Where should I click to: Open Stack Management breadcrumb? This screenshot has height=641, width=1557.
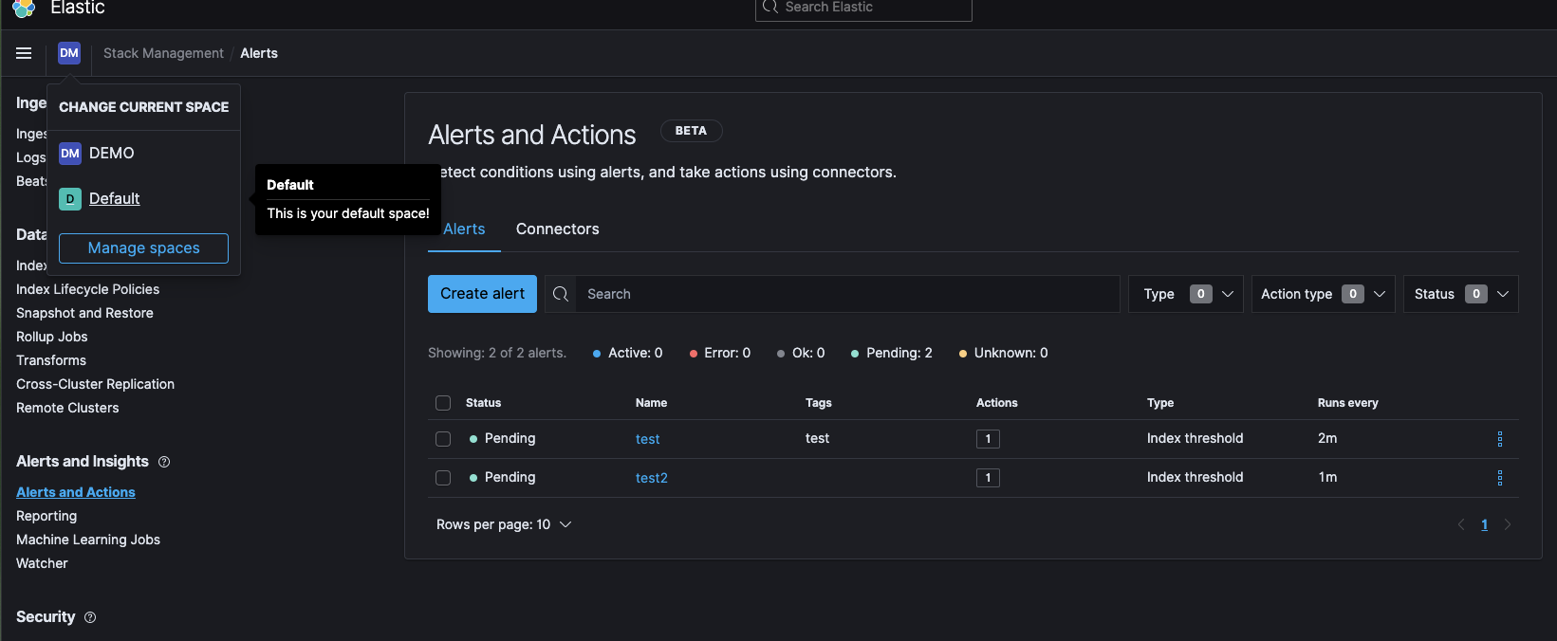click(x=163, y=53)
